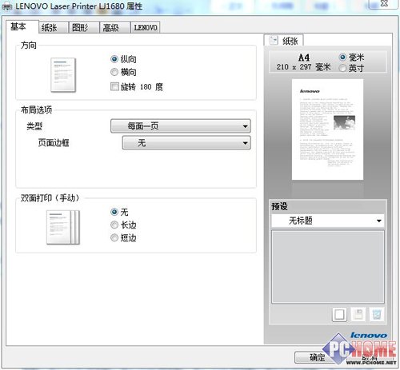The height and width of the screenshot is (370, 400).
Task: Click the orientation page preview icon
Action: tap(63, 75)
